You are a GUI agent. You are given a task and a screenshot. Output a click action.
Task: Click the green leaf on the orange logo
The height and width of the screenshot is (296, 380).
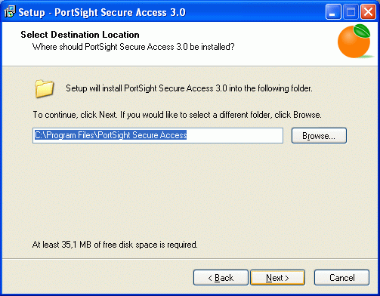[362, 31]
